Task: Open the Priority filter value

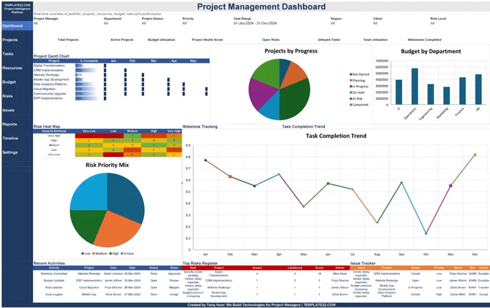Action: click(184, 23)
